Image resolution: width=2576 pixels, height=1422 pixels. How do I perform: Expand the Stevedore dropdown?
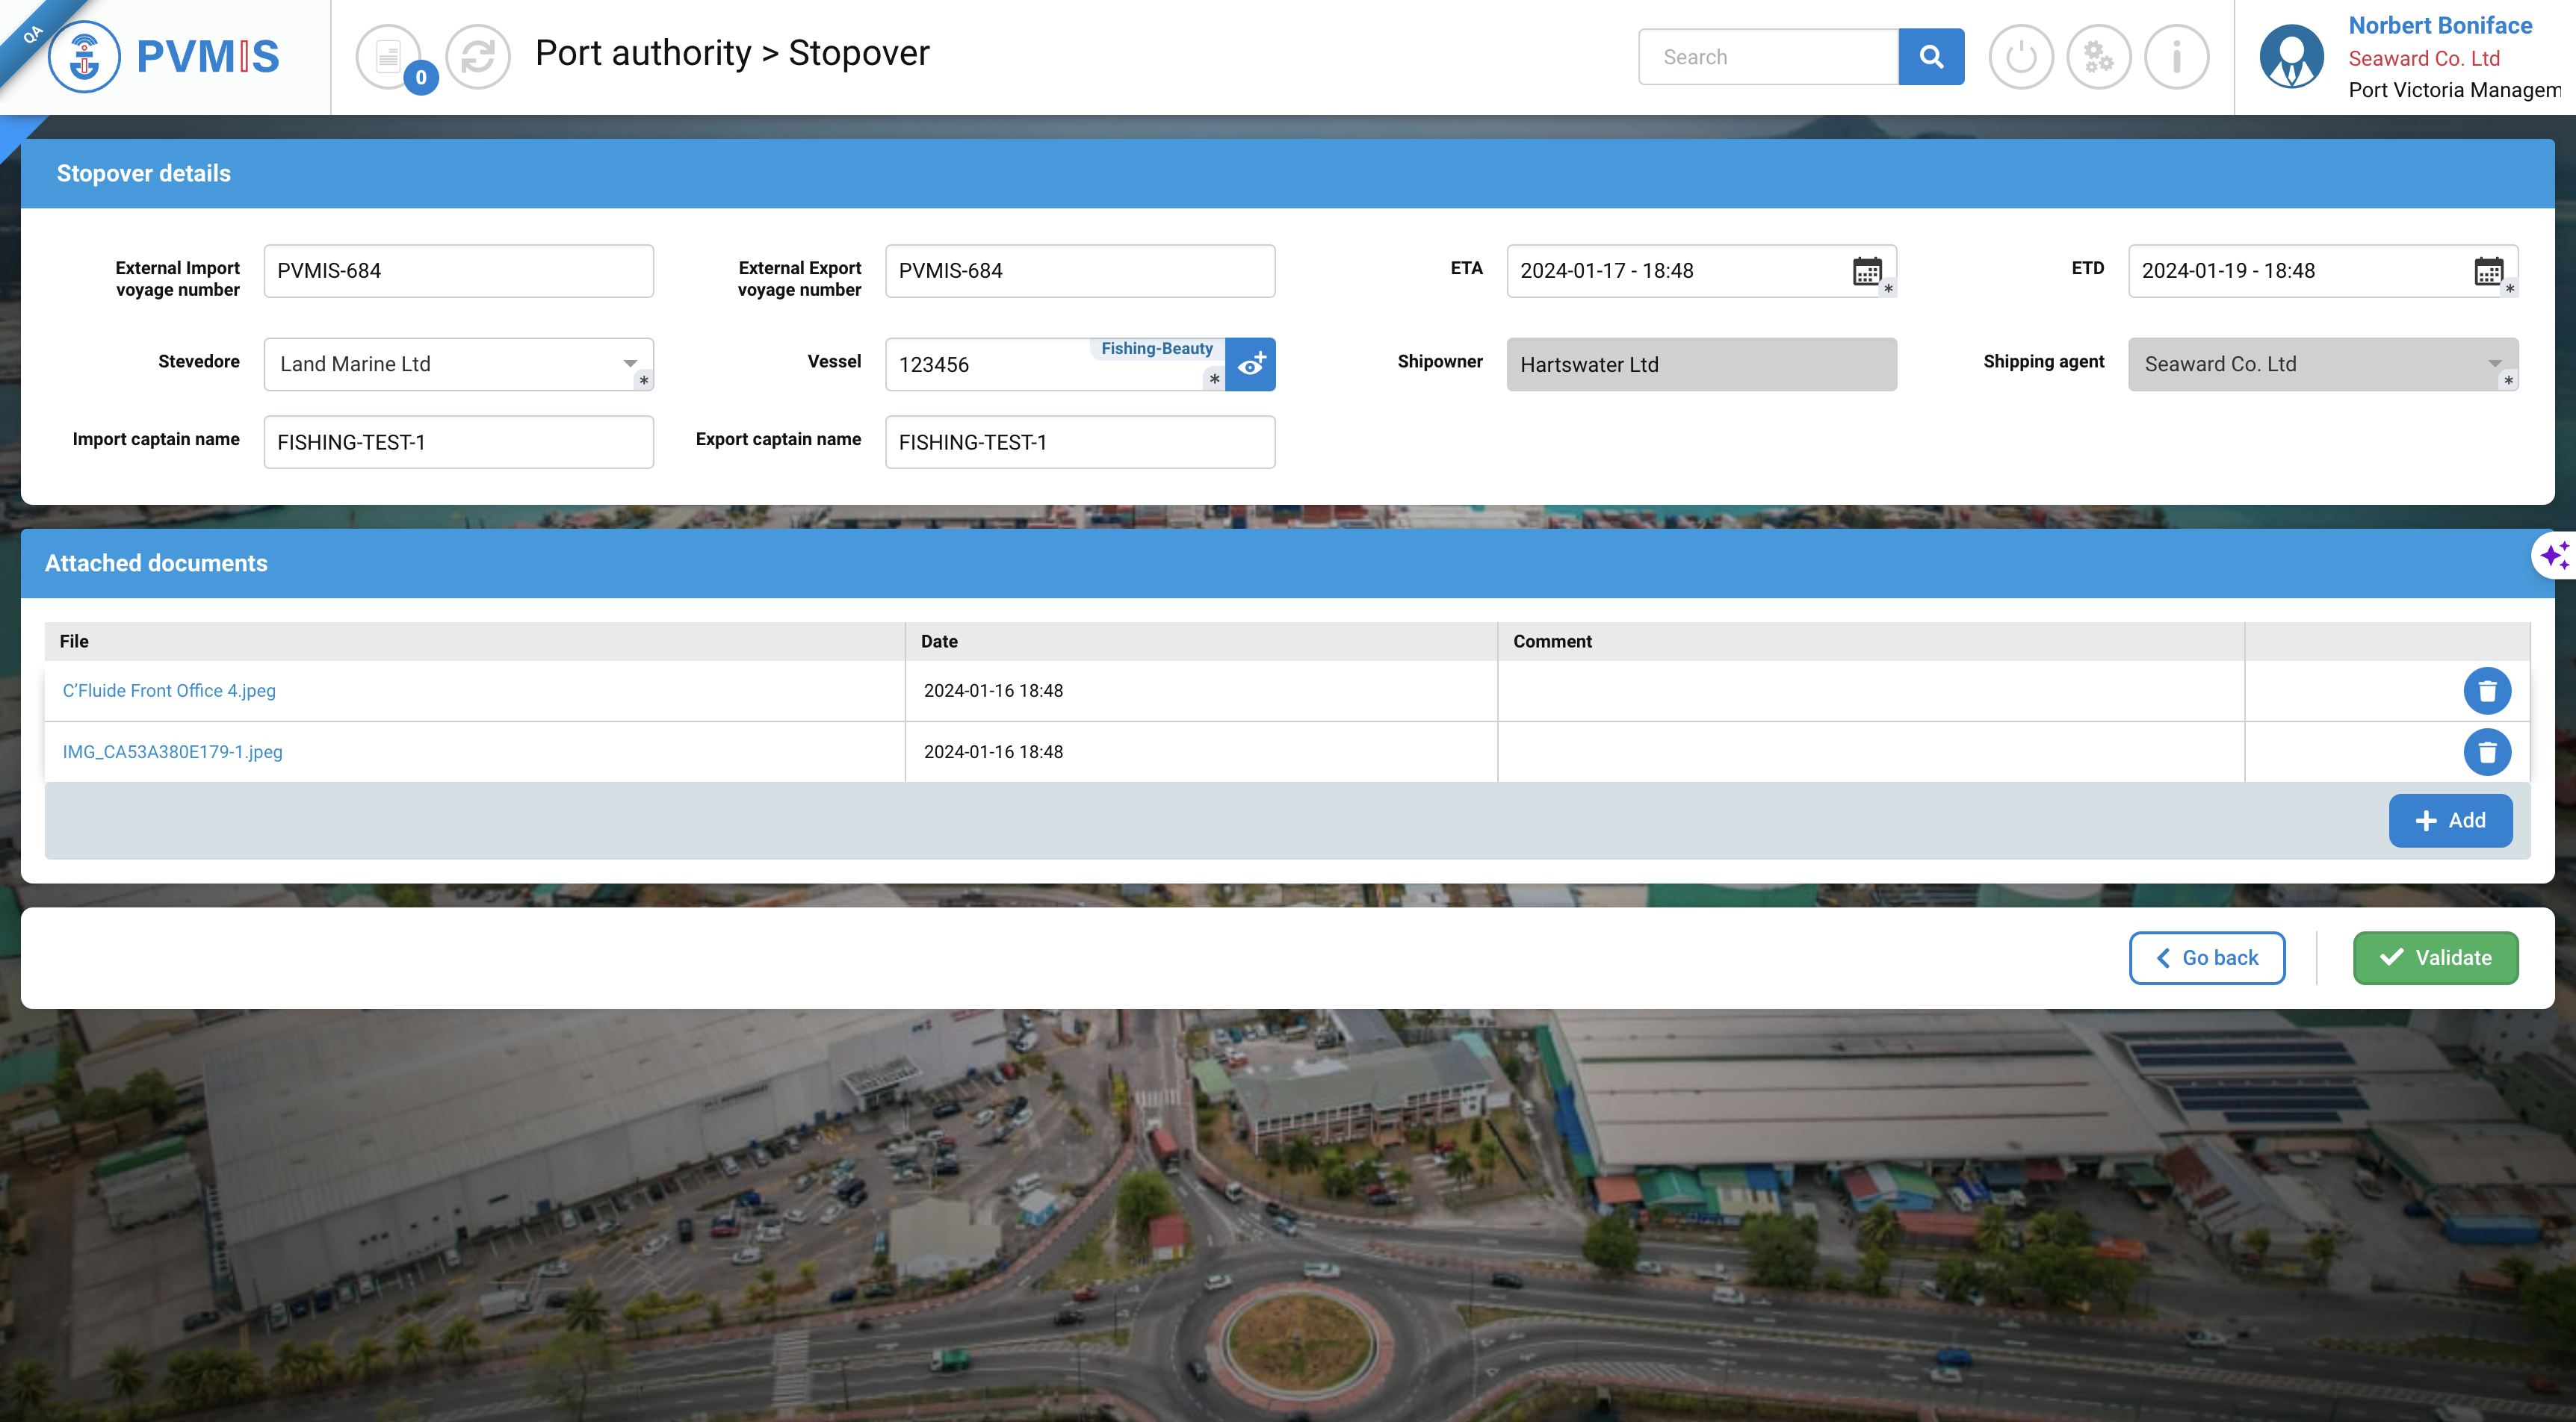(x=630, y=364)
